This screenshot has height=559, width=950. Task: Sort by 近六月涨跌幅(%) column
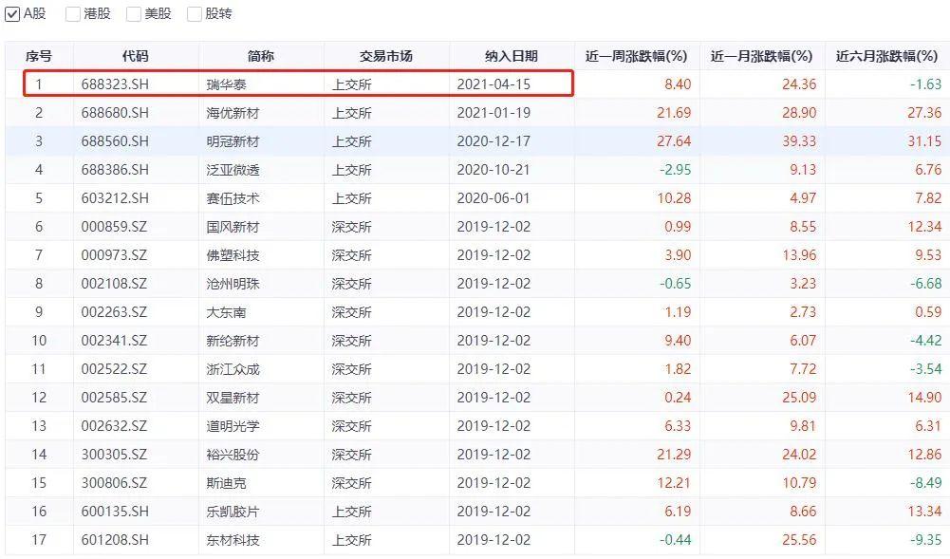coord(886,56)
